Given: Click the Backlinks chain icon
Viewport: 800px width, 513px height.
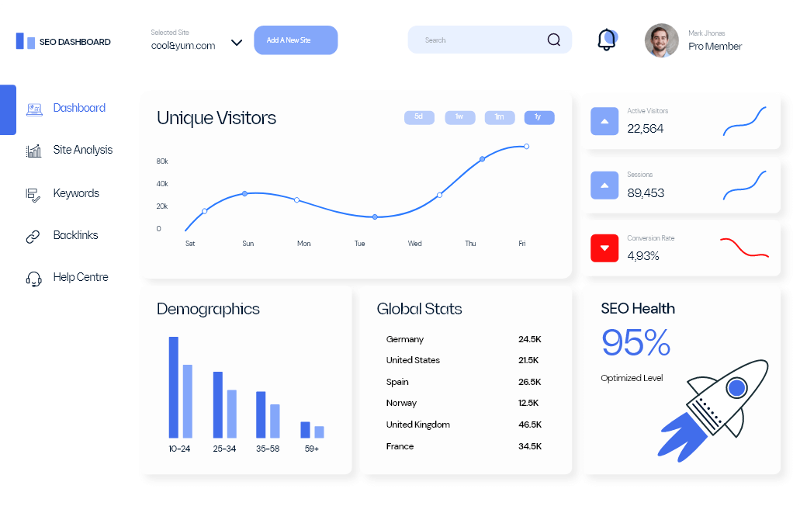Looking at the screenshot, I should click(33, 237).
